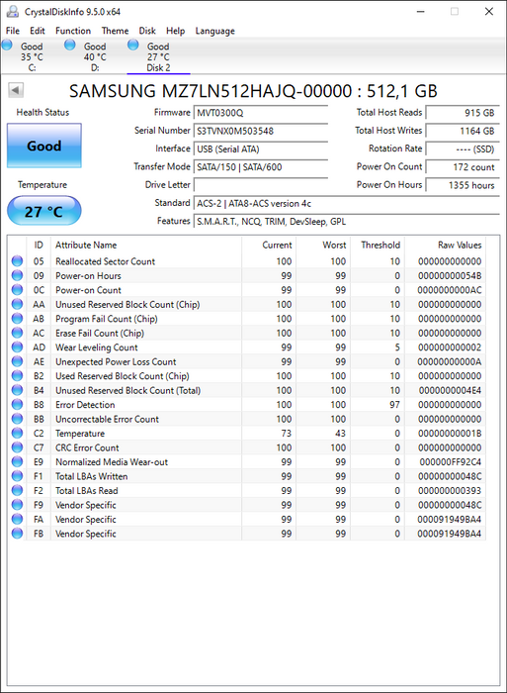Viewport: 507px width, 693px height.
Task: Click Total Host Writes value 1164 GB
Action: point(463,131)
